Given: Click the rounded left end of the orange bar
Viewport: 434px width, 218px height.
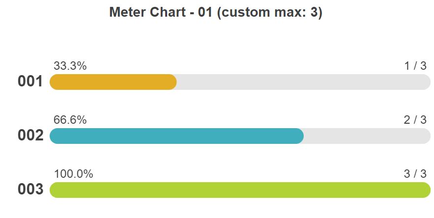Looking at the screenshot, I should click(54, 82).
